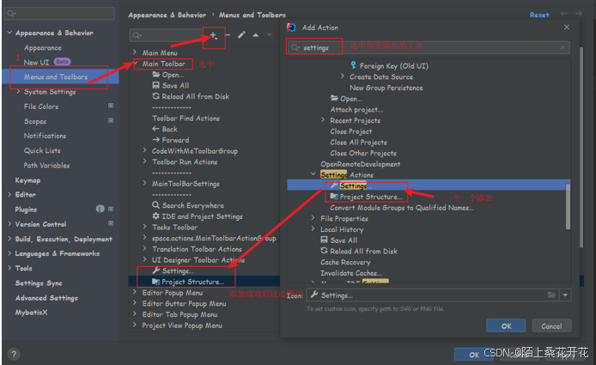Image resolution: width=596 pixels, height=365 pixels.
Task: Select Main Toolbar tree row
Action: 164,64
